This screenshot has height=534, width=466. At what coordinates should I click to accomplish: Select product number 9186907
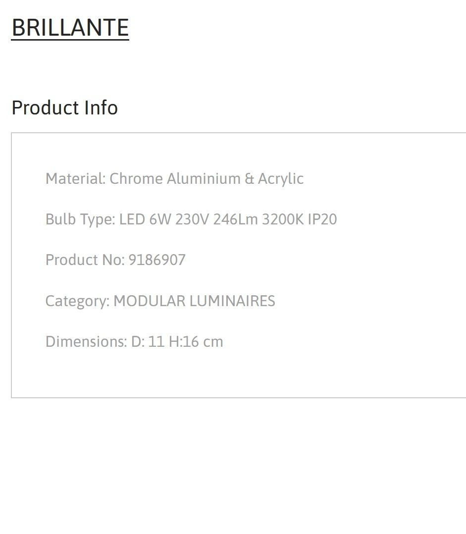coord(157,260)
